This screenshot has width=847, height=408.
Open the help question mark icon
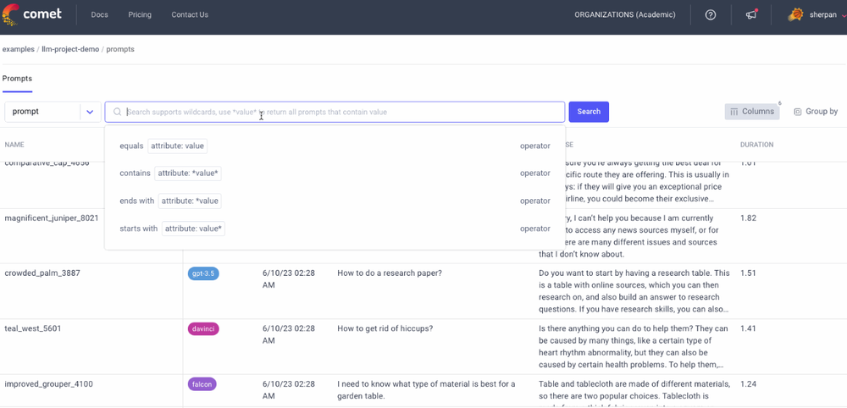tap(711, 15)
